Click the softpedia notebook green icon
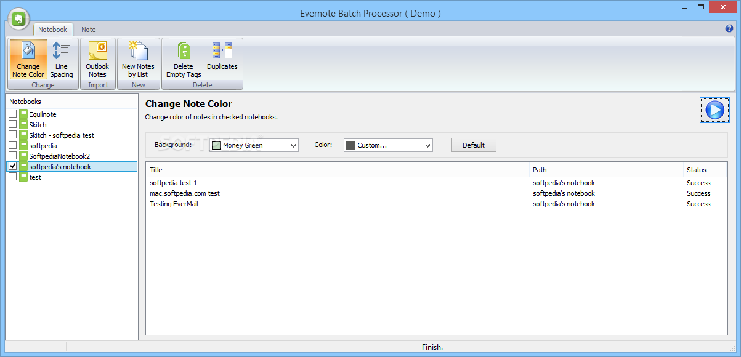 coord(23,145)
